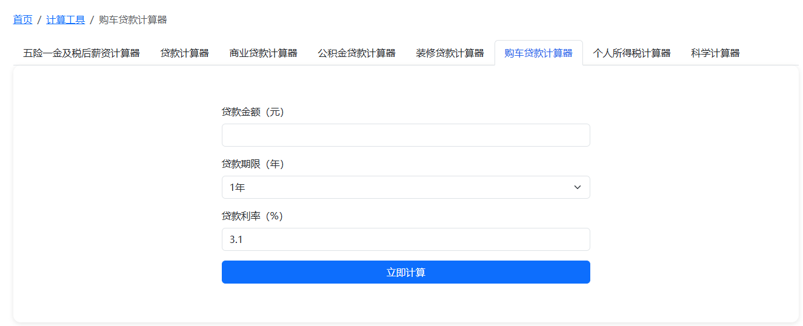Screen dimensions: 803x326
Task: Select the active 购车贷款计算器 tab
Action: point(539,53)
